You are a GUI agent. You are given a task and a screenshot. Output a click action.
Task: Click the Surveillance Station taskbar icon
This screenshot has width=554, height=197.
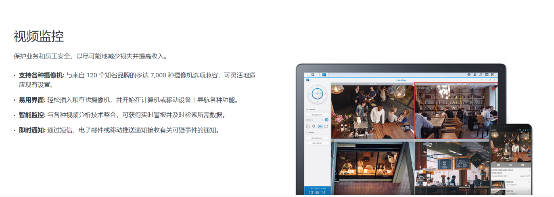click(324, 75)
